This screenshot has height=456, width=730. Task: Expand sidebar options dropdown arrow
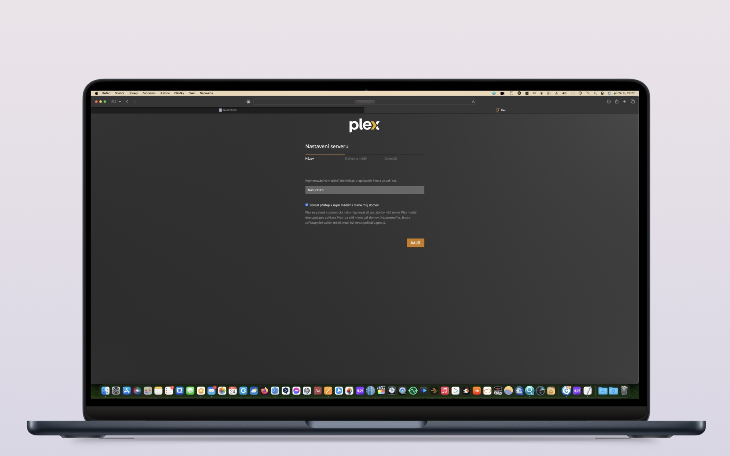[x=120, y=102]
